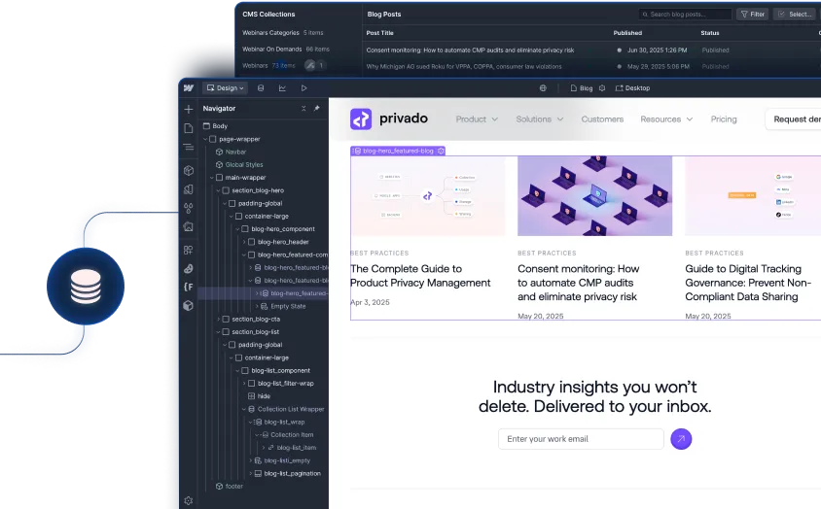821x509 pixels.
Task: Collapse the main-wrapper tree node
Action: pyautogui.click(x=212, y=178)
